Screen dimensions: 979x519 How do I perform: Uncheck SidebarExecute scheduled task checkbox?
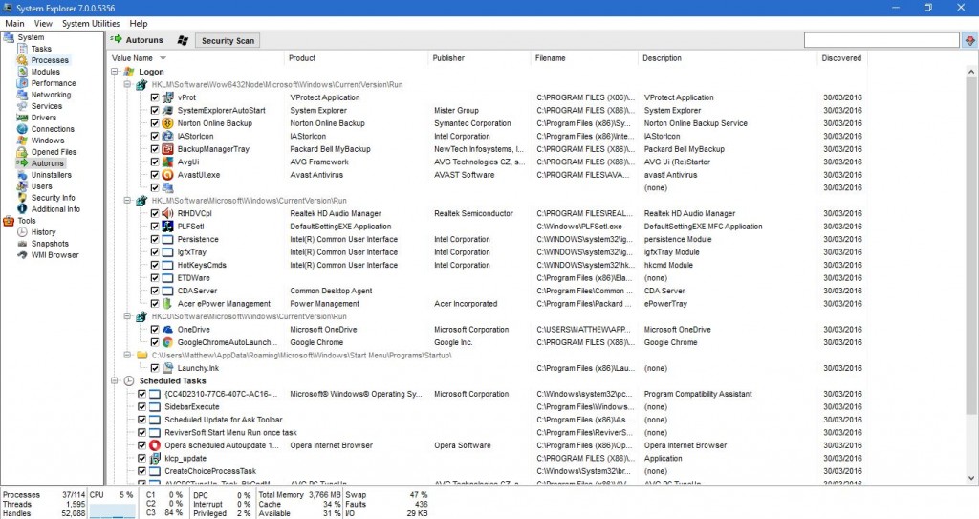coord(141,406)
